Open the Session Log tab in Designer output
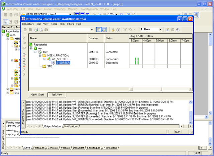 pyautogui.click(x=94, y=148)
